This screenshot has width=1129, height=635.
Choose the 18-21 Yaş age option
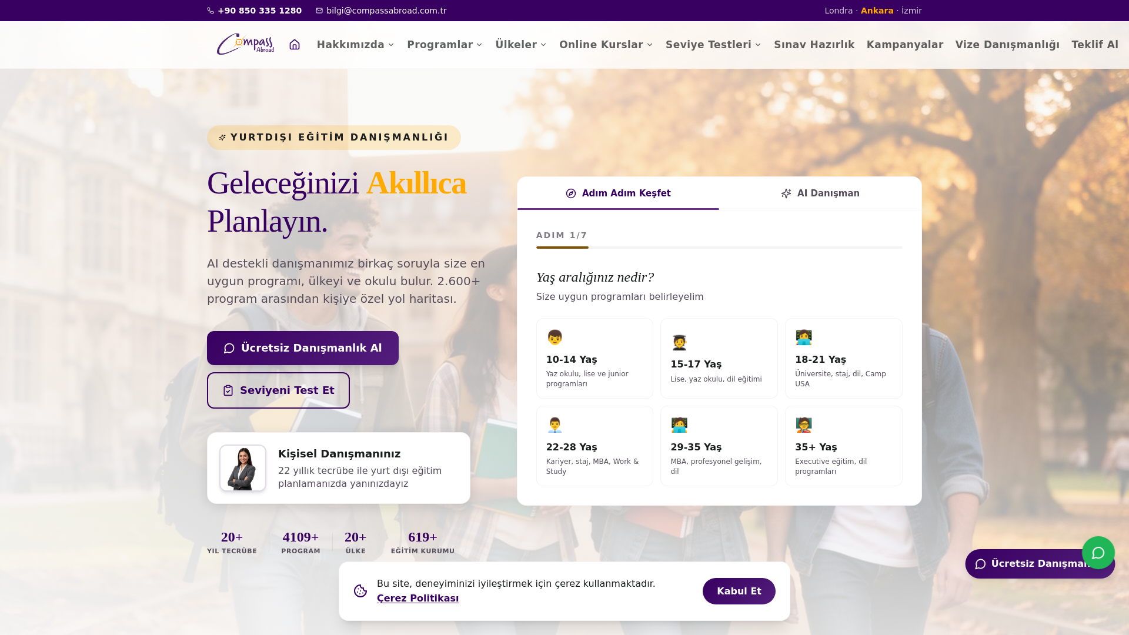click(844, 359)
